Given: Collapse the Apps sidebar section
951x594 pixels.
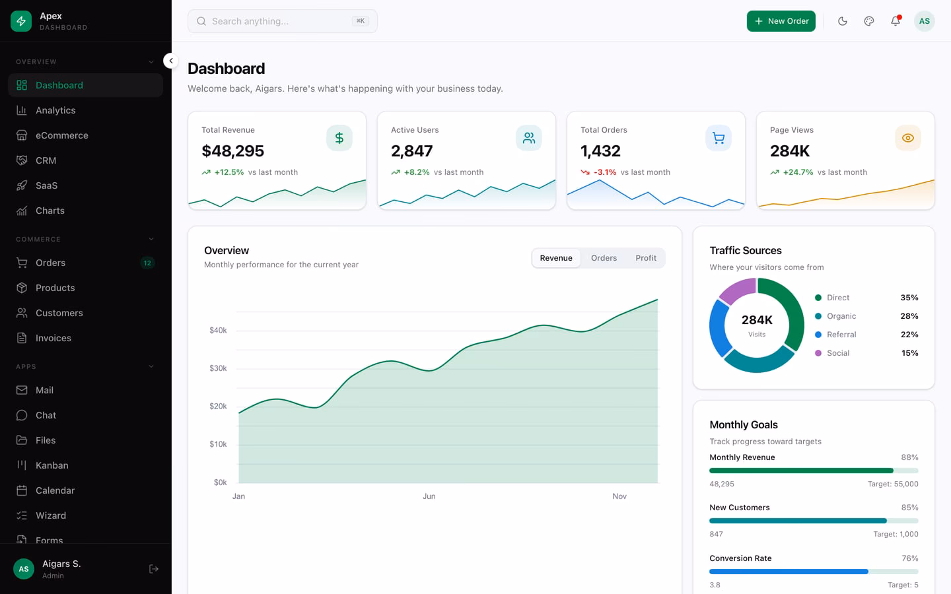Looking at the screenshot, I should tap(85, 366).
